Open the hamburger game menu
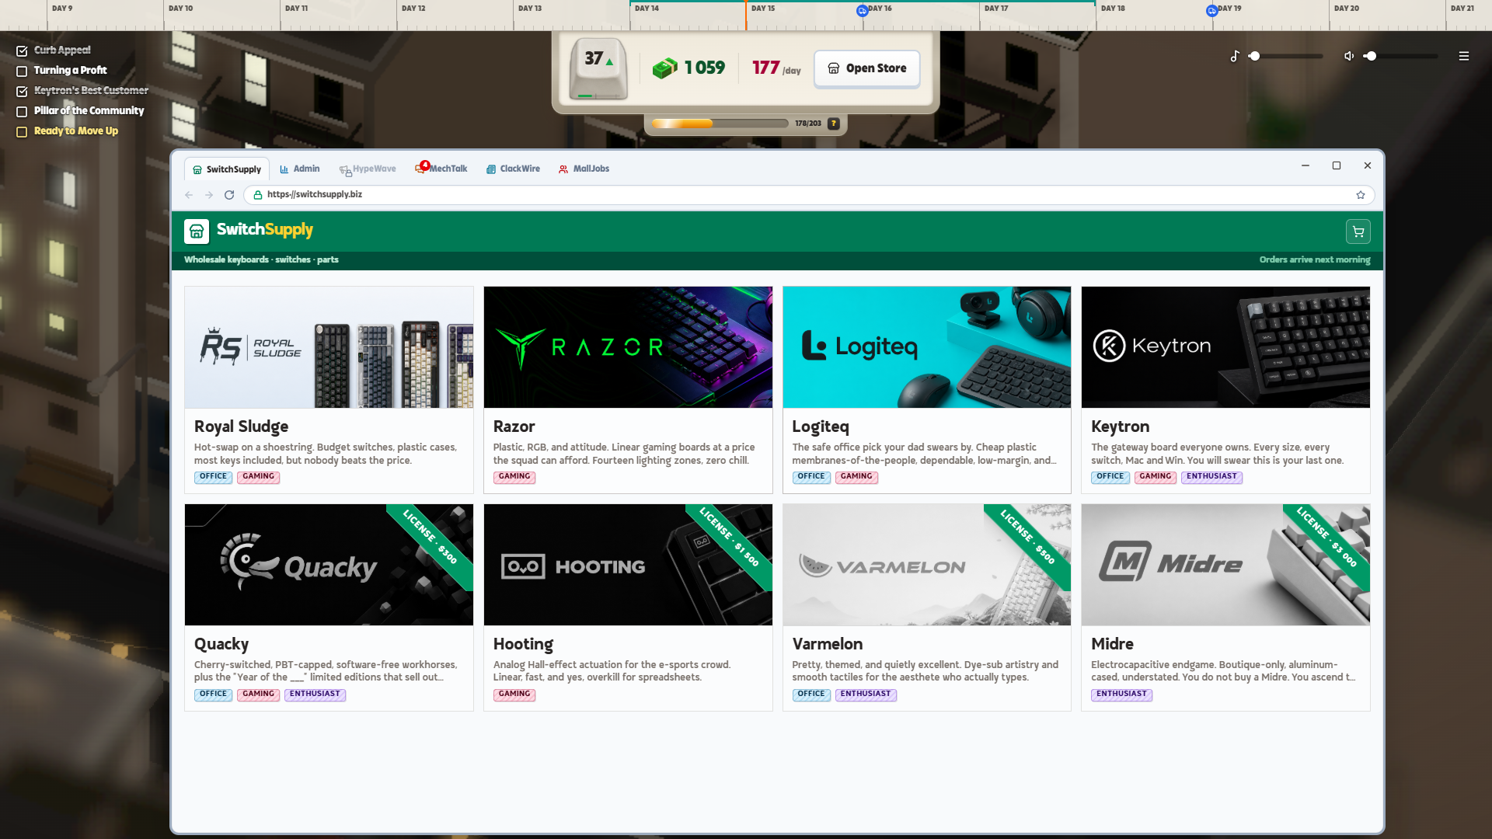The width and height of the screenshot is (1492, 839). [1464, 56]
